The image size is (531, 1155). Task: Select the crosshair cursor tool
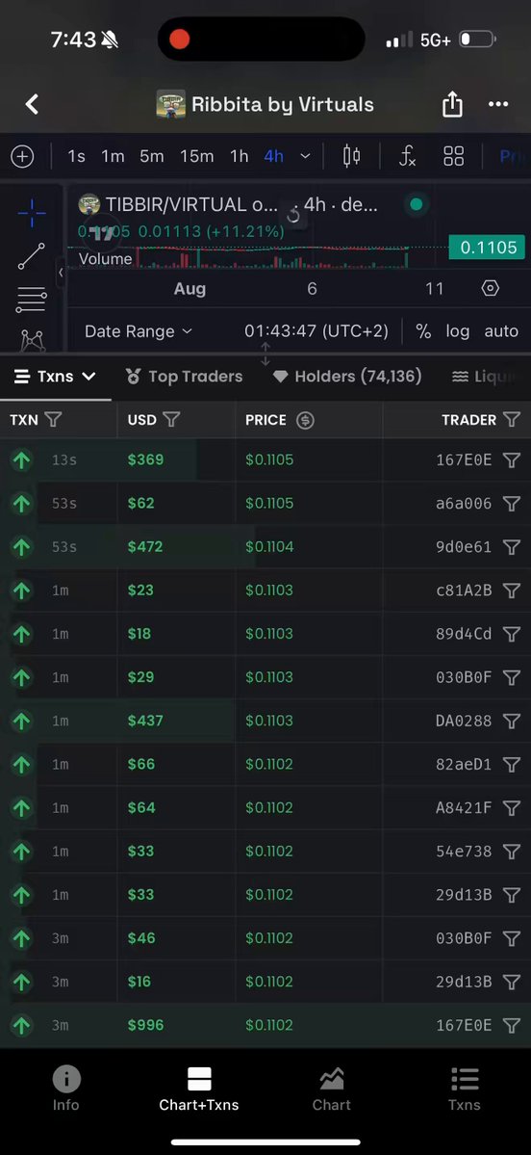coord(31,214)
